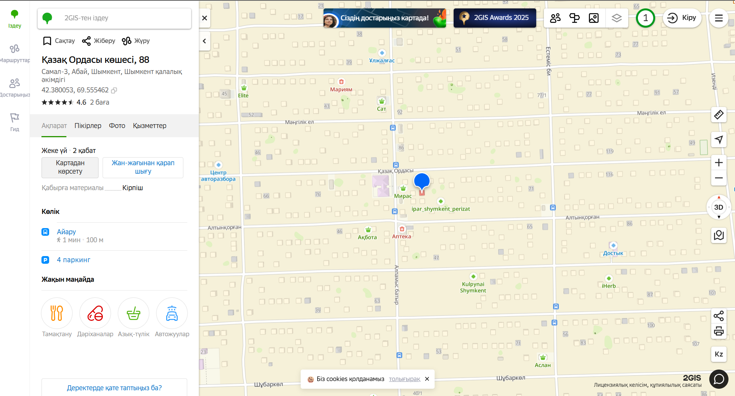This screenshot has width=735, height=396.
Task: Open the Айару bus stop link
Action: 66,232
